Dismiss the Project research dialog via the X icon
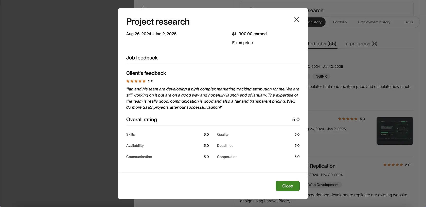This screenshot has width=426, height=207. point(296,19)
